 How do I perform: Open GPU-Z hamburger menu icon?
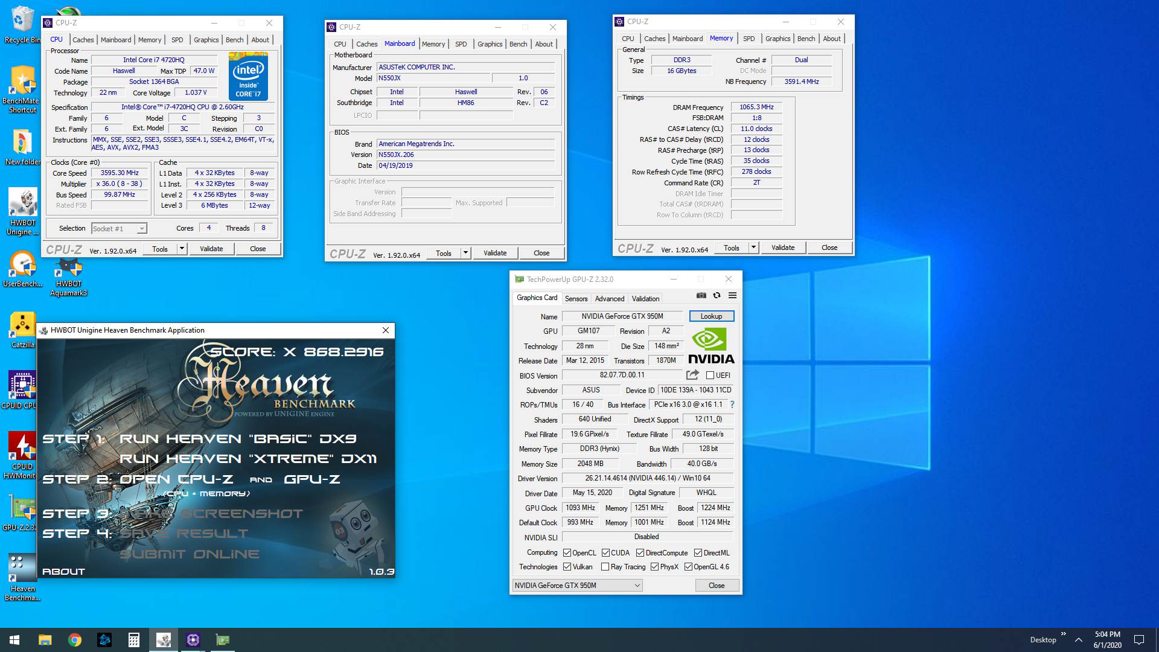click(732, 295)
